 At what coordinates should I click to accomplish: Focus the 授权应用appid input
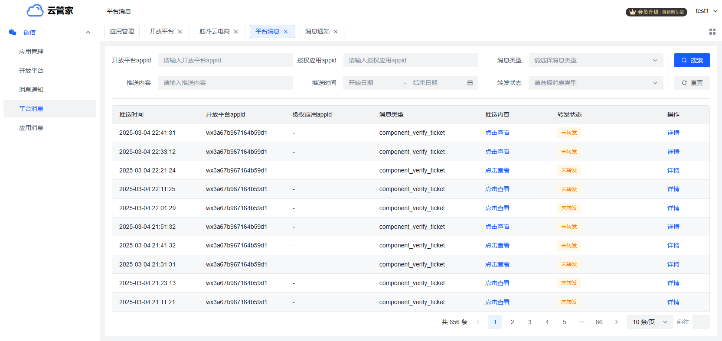[x=411, y=60]
